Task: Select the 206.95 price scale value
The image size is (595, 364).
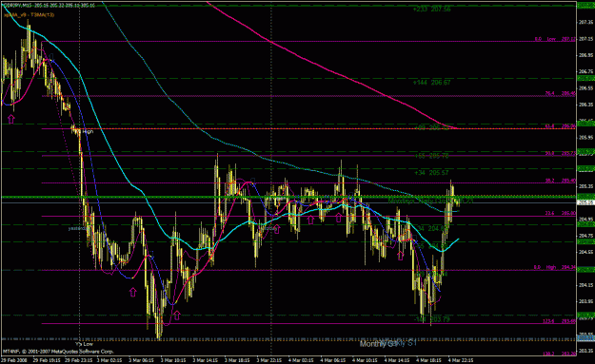Action: (586, 55)
